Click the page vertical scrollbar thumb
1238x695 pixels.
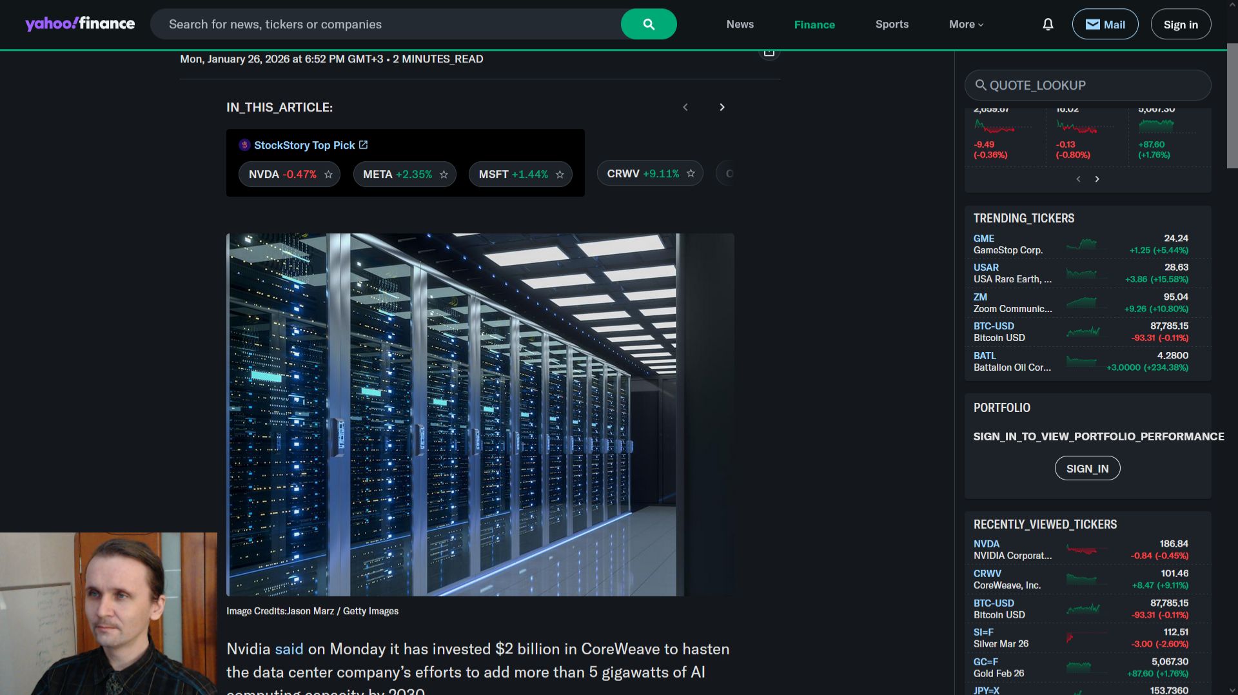1232,106
